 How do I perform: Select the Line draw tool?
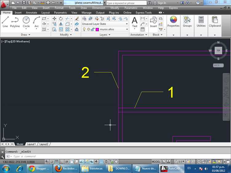5,22
